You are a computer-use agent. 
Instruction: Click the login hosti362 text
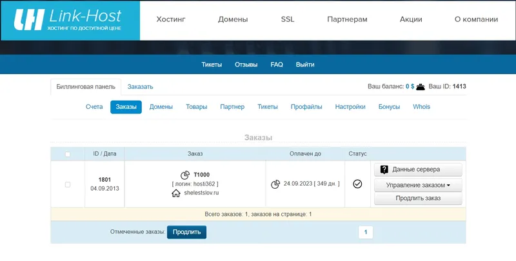(x=195, y=184)
